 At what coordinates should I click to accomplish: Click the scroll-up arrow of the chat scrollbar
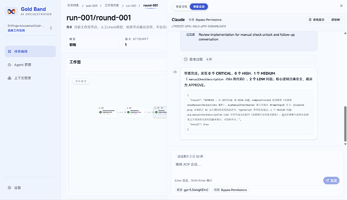[x=345, y=33]
